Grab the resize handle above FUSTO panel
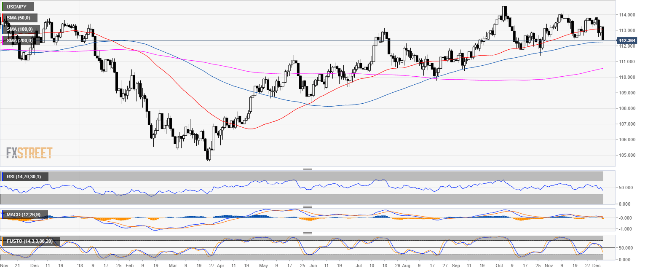 click(x=308, y=233)
